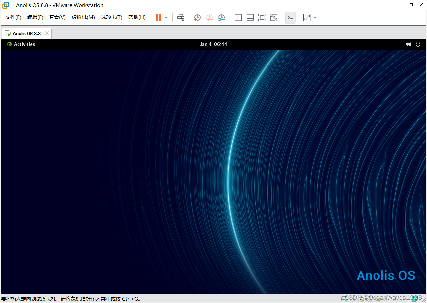Maximize the VMware Workstation window
Viewport: 427px width, 303px height.
point(411,5)
